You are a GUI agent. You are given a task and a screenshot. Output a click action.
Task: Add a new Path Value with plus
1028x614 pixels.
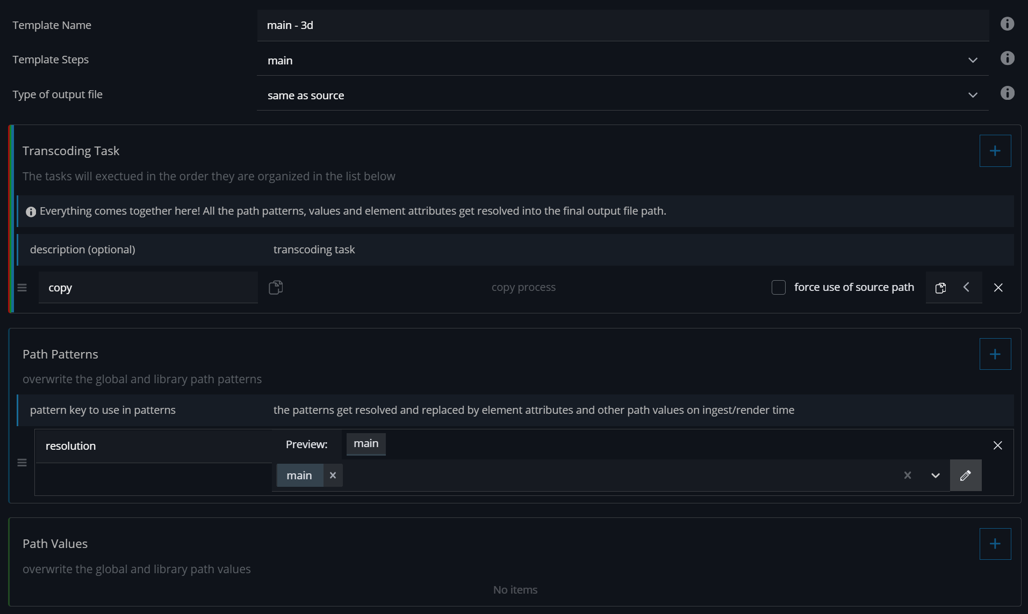(995, 544)
